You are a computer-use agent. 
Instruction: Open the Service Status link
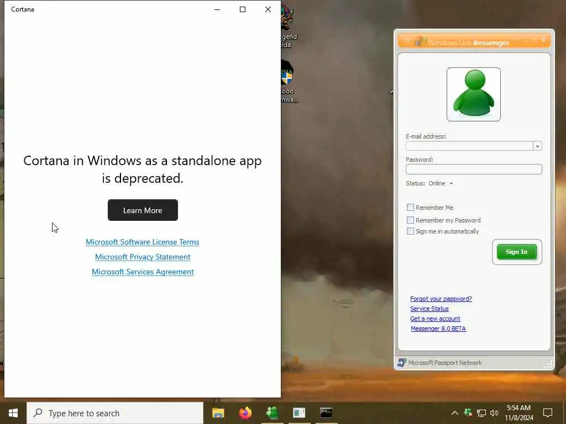point(429,309)
